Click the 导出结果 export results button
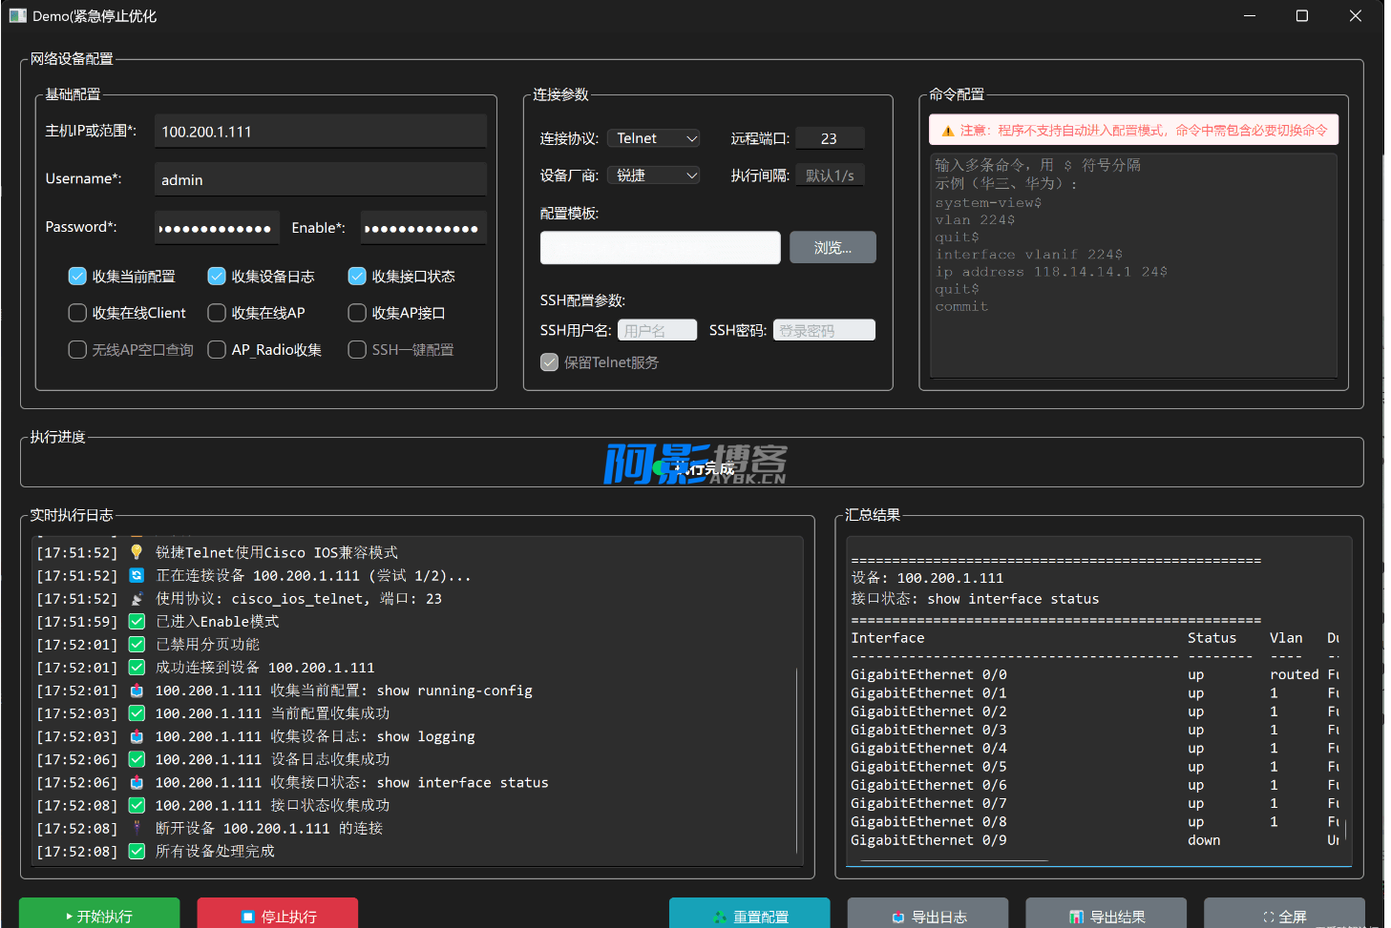 click(1106, 914)
